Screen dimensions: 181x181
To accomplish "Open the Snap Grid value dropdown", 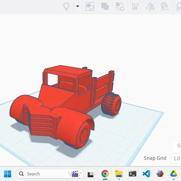I will 176,158.
